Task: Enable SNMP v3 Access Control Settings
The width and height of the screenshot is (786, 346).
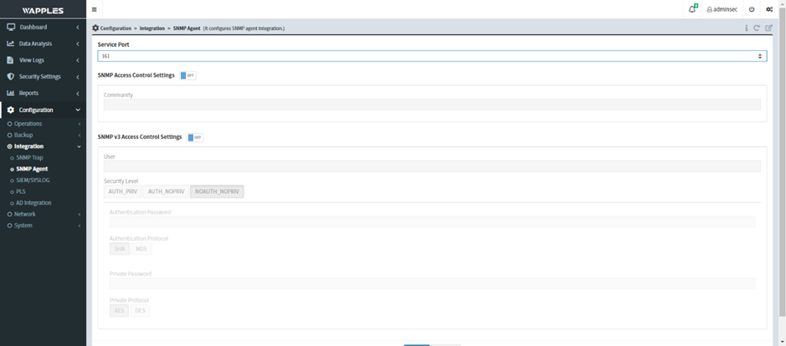Action: (195, 137)
